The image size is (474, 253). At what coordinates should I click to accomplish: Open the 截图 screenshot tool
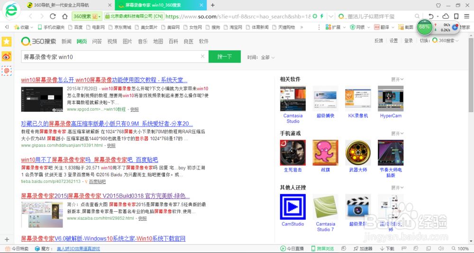[406, 27]
